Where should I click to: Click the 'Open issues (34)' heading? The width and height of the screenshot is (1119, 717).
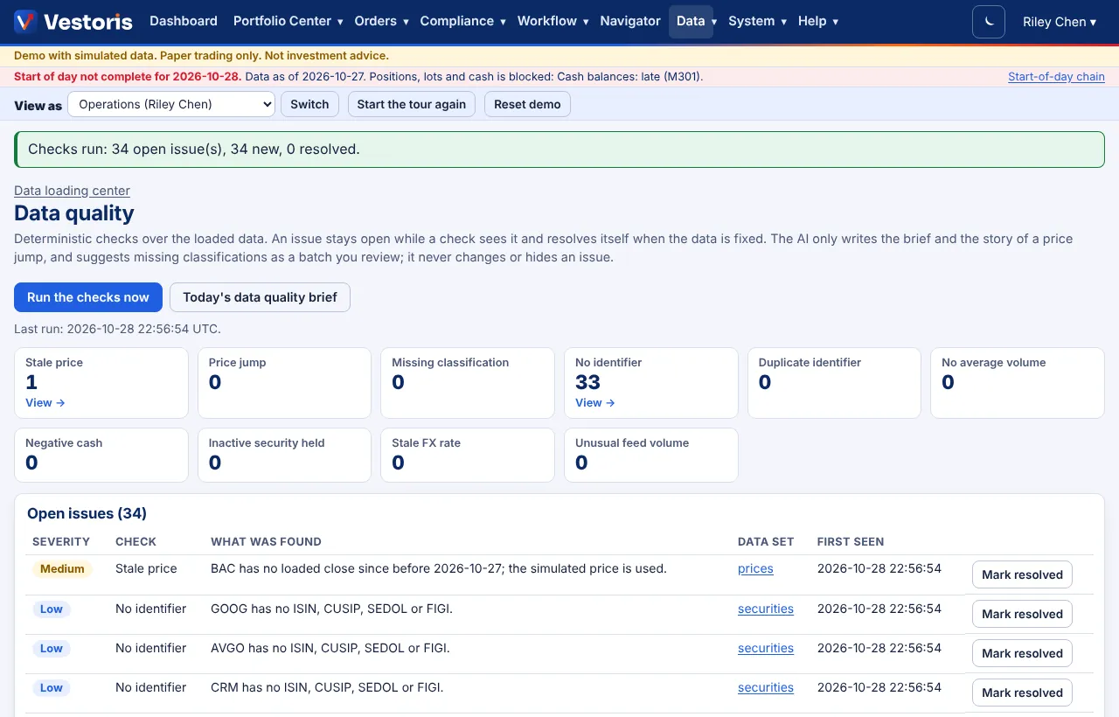(x=87, y=513)
